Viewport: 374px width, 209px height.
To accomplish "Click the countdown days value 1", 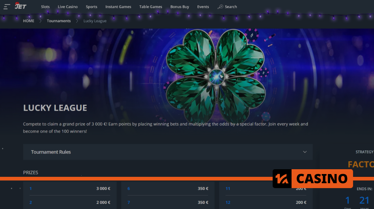I will [x=347, y=200].
